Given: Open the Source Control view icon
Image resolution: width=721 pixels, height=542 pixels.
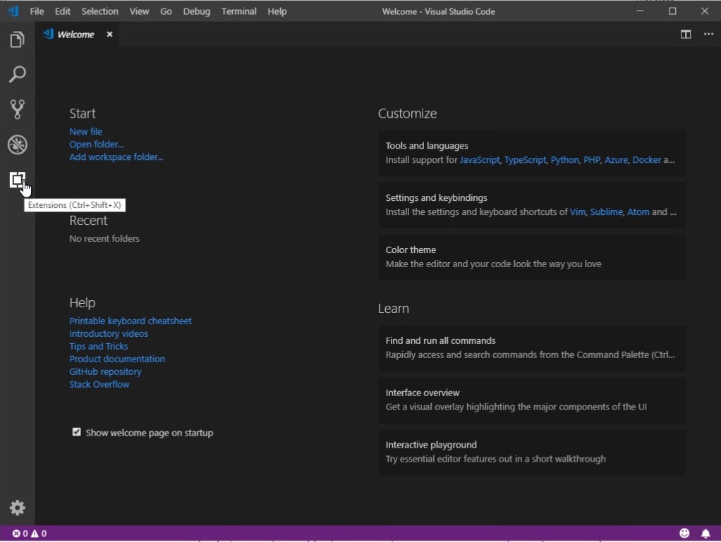Looking at the screenshot, I should pyautogui.click(x=17, y=109).
